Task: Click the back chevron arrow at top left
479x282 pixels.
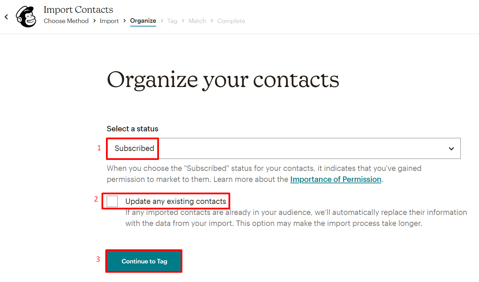Action: (x=6, y=17)
